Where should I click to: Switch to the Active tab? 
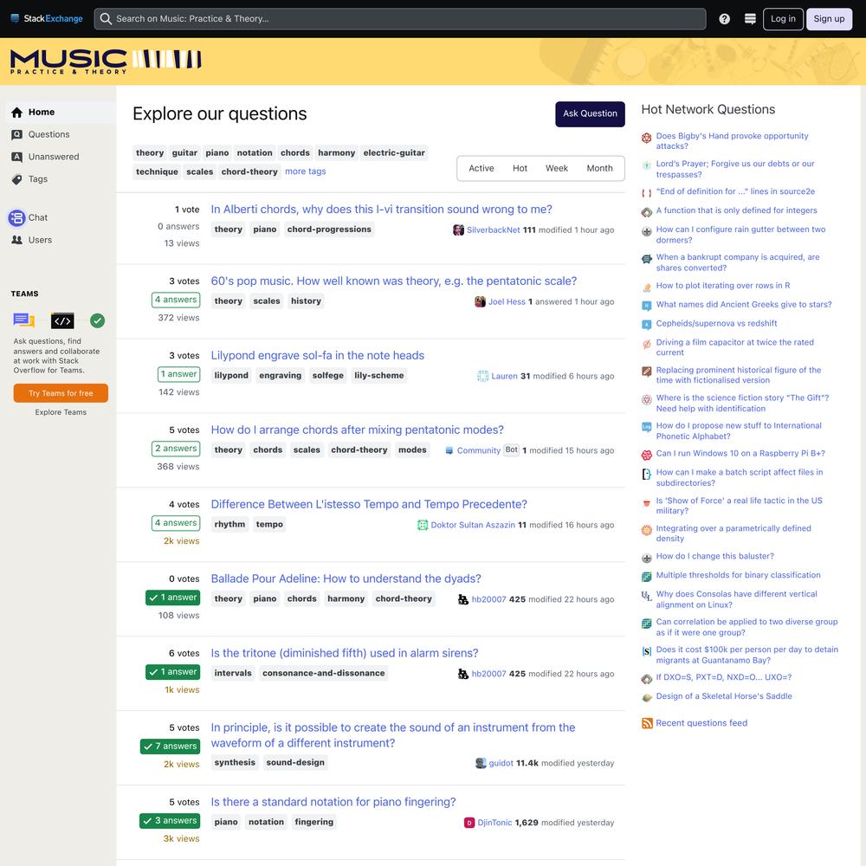(481, 169)
